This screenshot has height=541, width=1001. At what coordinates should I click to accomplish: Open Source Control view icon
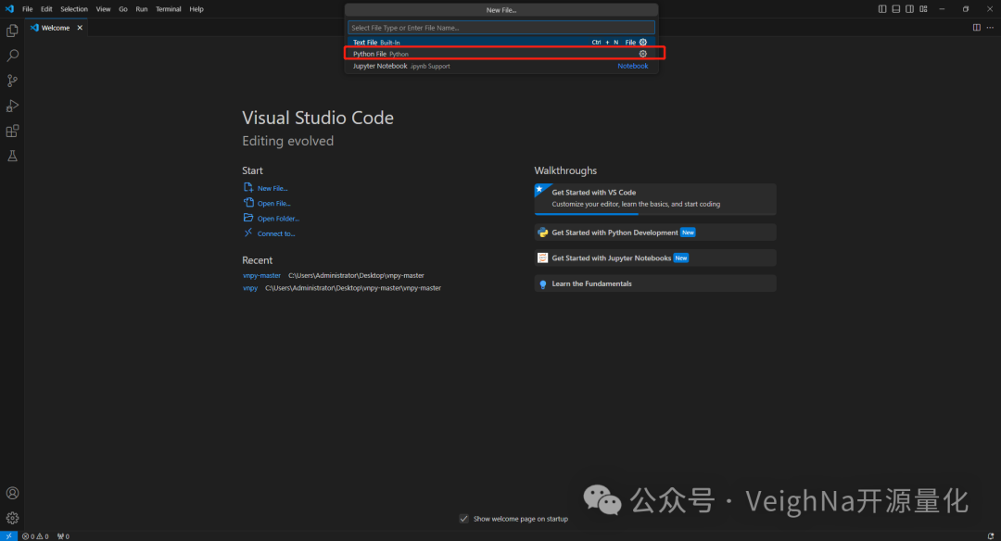pyautogui.click(x=12, y=81)
